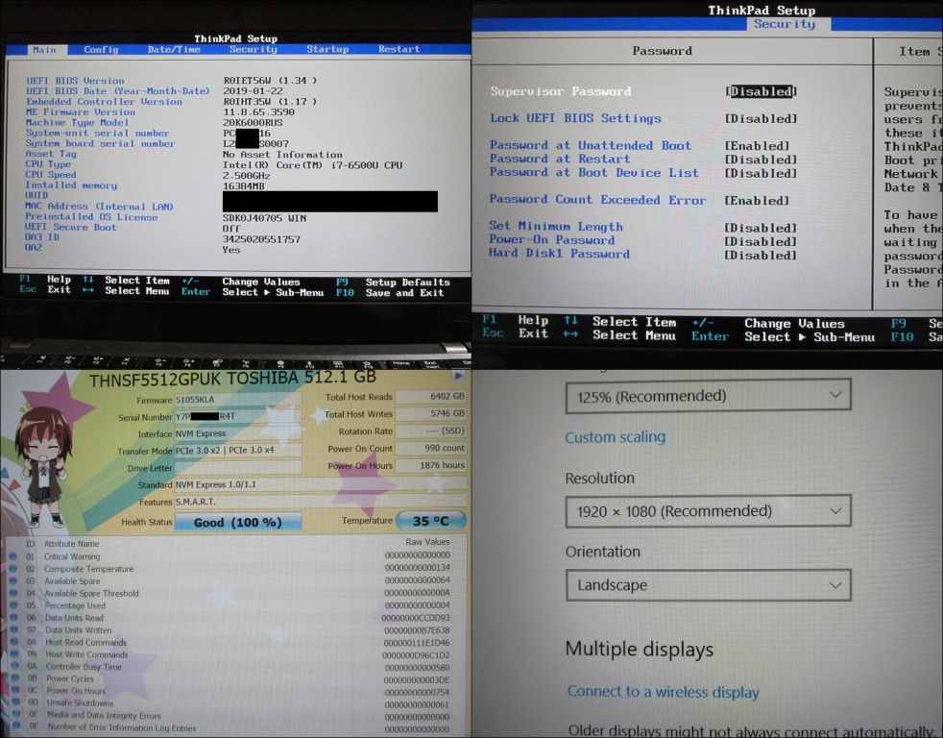
Task: Open the Landscape orientation dropdown
Action: [709, 585]
